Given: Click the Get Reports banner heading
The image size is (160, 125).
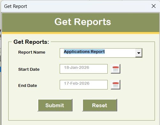Looking at the screenshot, I should coord(83,22).
